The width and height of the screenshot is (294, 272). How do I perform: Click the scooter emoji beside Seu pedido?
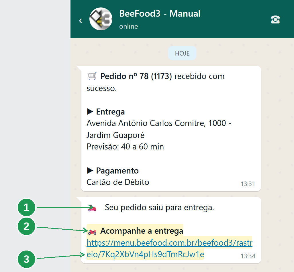pos(93,208)
